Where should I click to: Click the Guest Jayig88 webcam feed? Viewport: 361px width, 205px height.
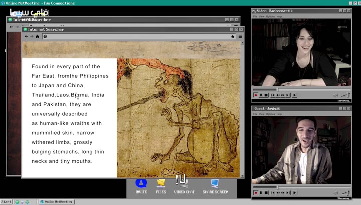tap(302, 150)
